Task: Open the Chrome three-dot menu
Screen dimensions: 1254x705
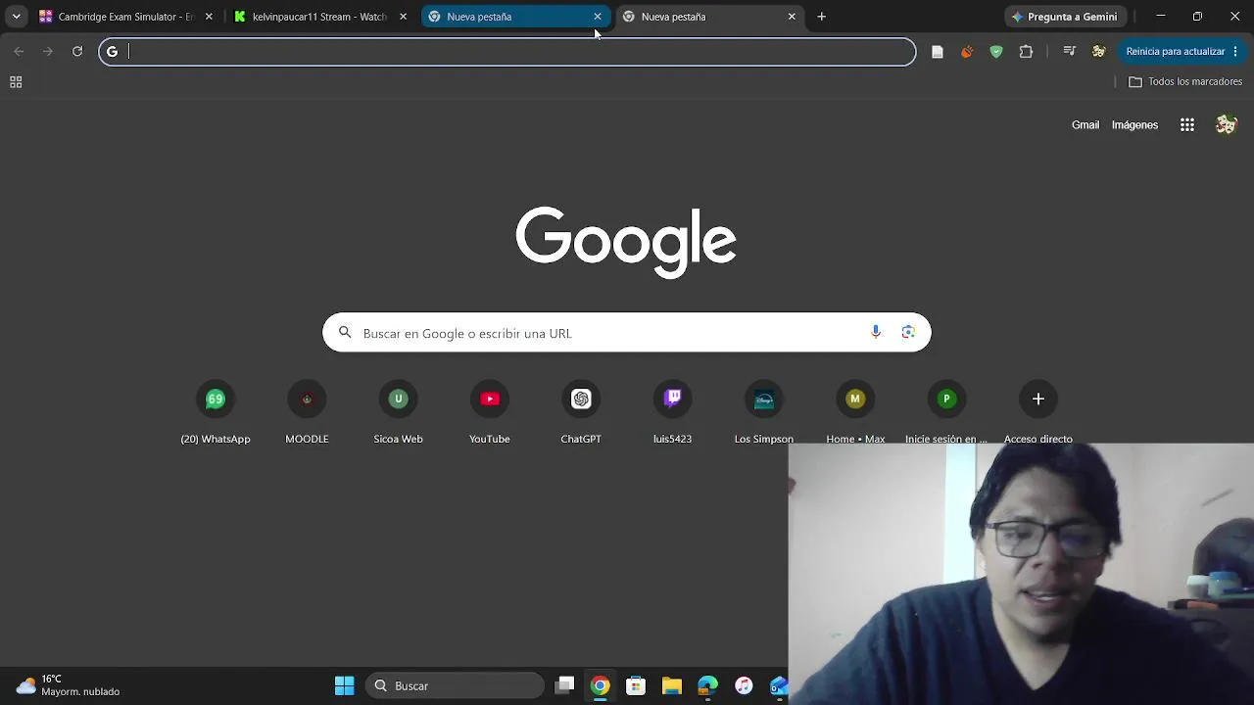Action: pos(1236,52)
